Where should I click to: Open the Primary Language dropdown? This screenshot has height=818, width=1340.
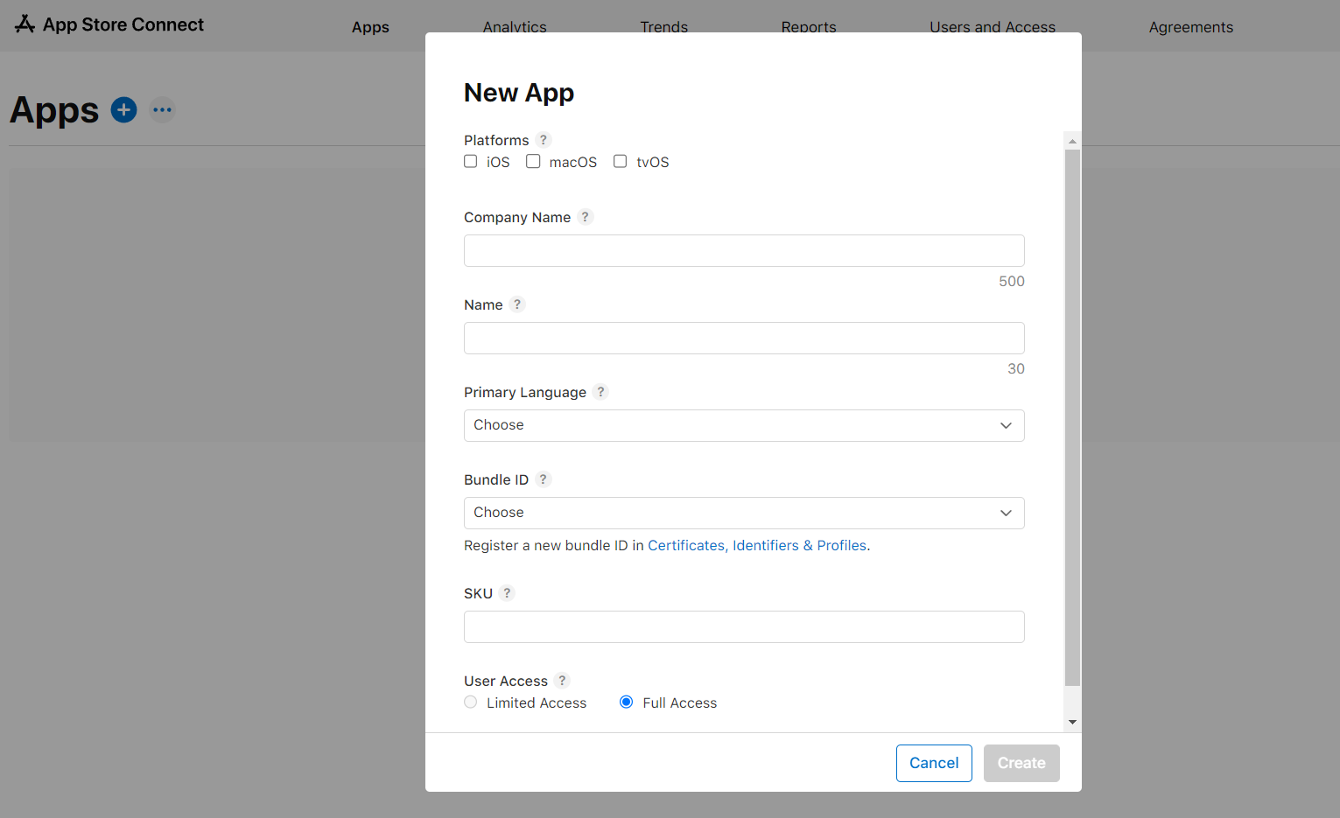coord(744,425)
